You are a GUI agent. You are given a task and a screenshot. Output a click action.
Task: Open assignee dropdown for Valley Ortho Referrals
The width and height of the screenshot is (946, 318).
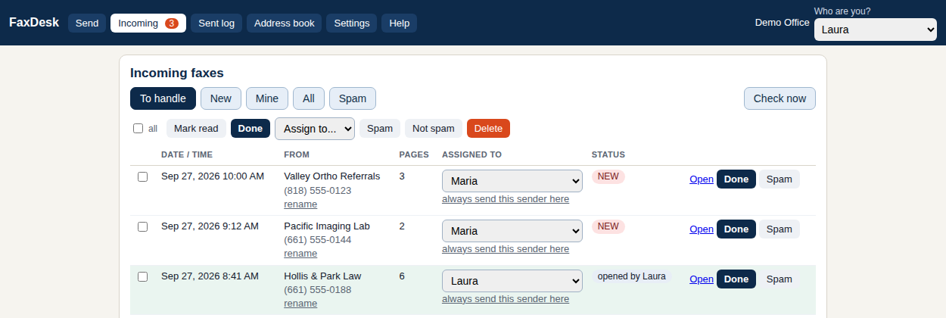512,181
